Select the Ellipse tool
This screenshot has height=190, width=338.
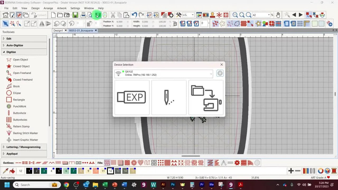14,93
